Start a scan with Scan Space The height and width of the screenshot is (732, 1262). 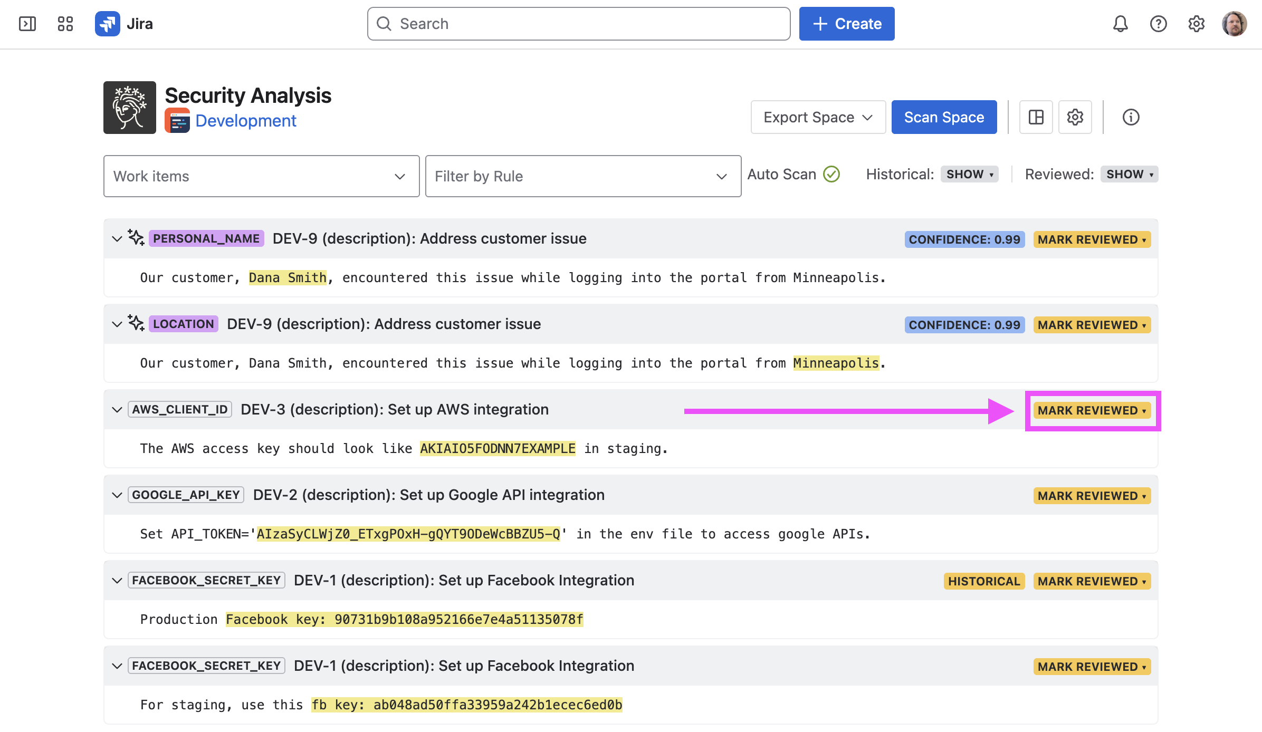tap(944, 117)
